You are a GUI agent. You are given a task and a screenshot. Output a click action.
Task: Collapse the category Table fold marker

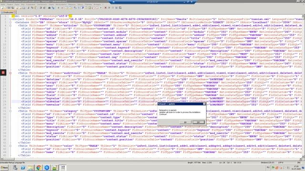tap(10, 111)
